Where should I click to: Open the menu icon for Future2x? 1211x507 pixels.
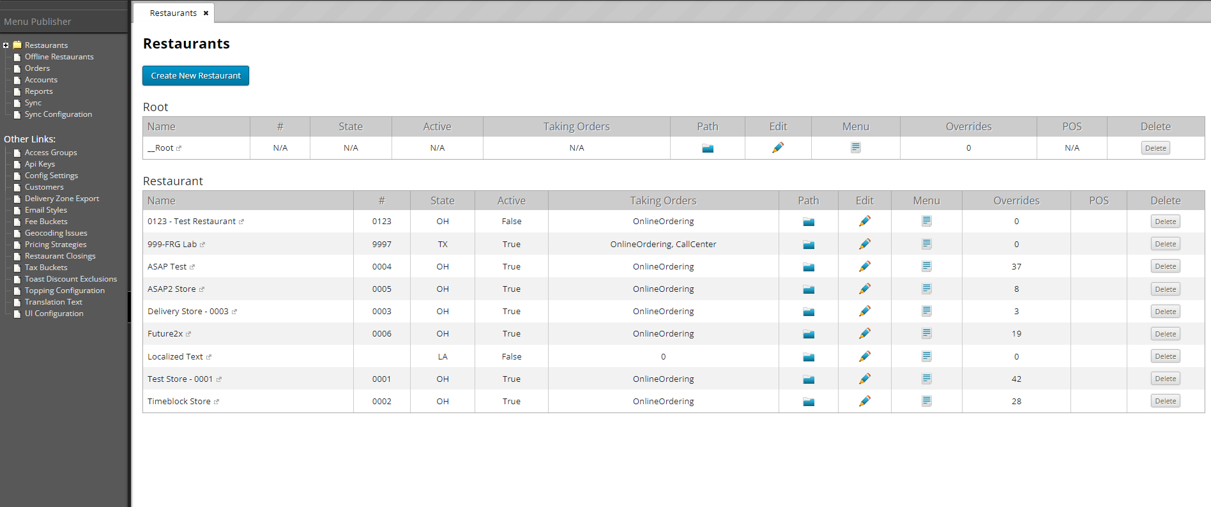pos(927,333)
